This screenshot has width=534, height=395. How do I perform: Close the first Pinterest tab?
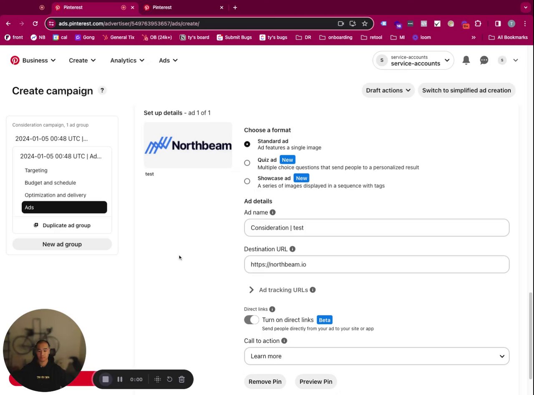(133, 8)
